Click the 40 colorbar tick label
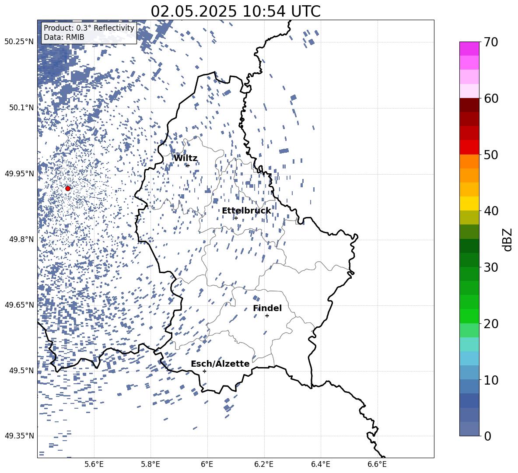 point(491,211)
